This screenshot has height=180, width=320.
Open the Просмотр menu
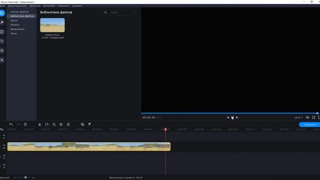[35, 6]
